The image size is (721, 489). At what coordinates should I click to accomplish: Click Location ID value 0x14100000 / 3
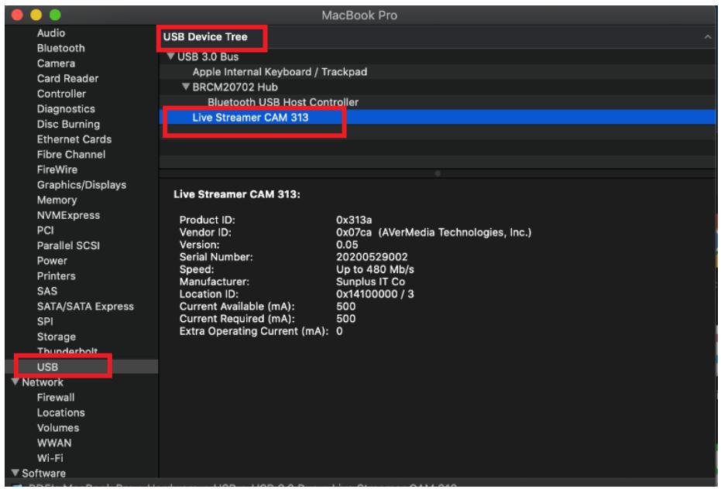(x=374, y=294)
